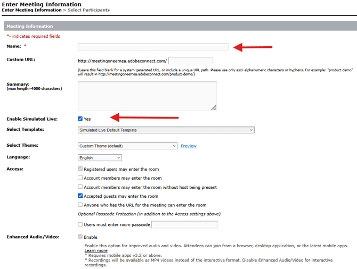Open the Learn more link

coord(96,250)
